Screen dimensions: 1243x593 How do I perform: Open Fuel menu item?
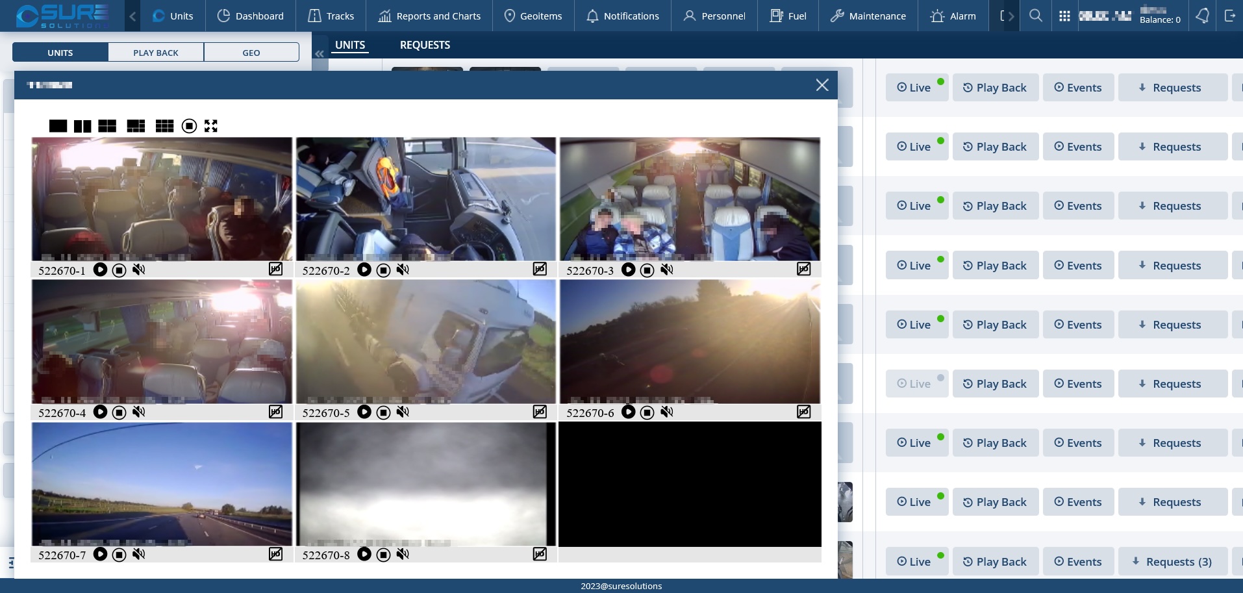(788, 16)
